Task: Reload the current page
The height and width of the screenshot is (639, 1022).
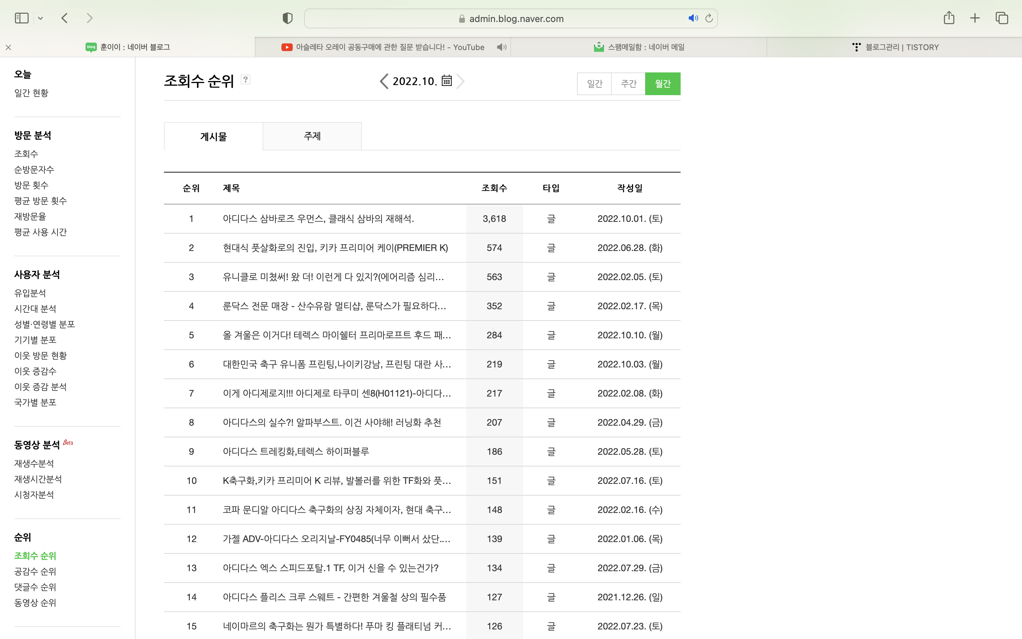Action: (709, 18)
